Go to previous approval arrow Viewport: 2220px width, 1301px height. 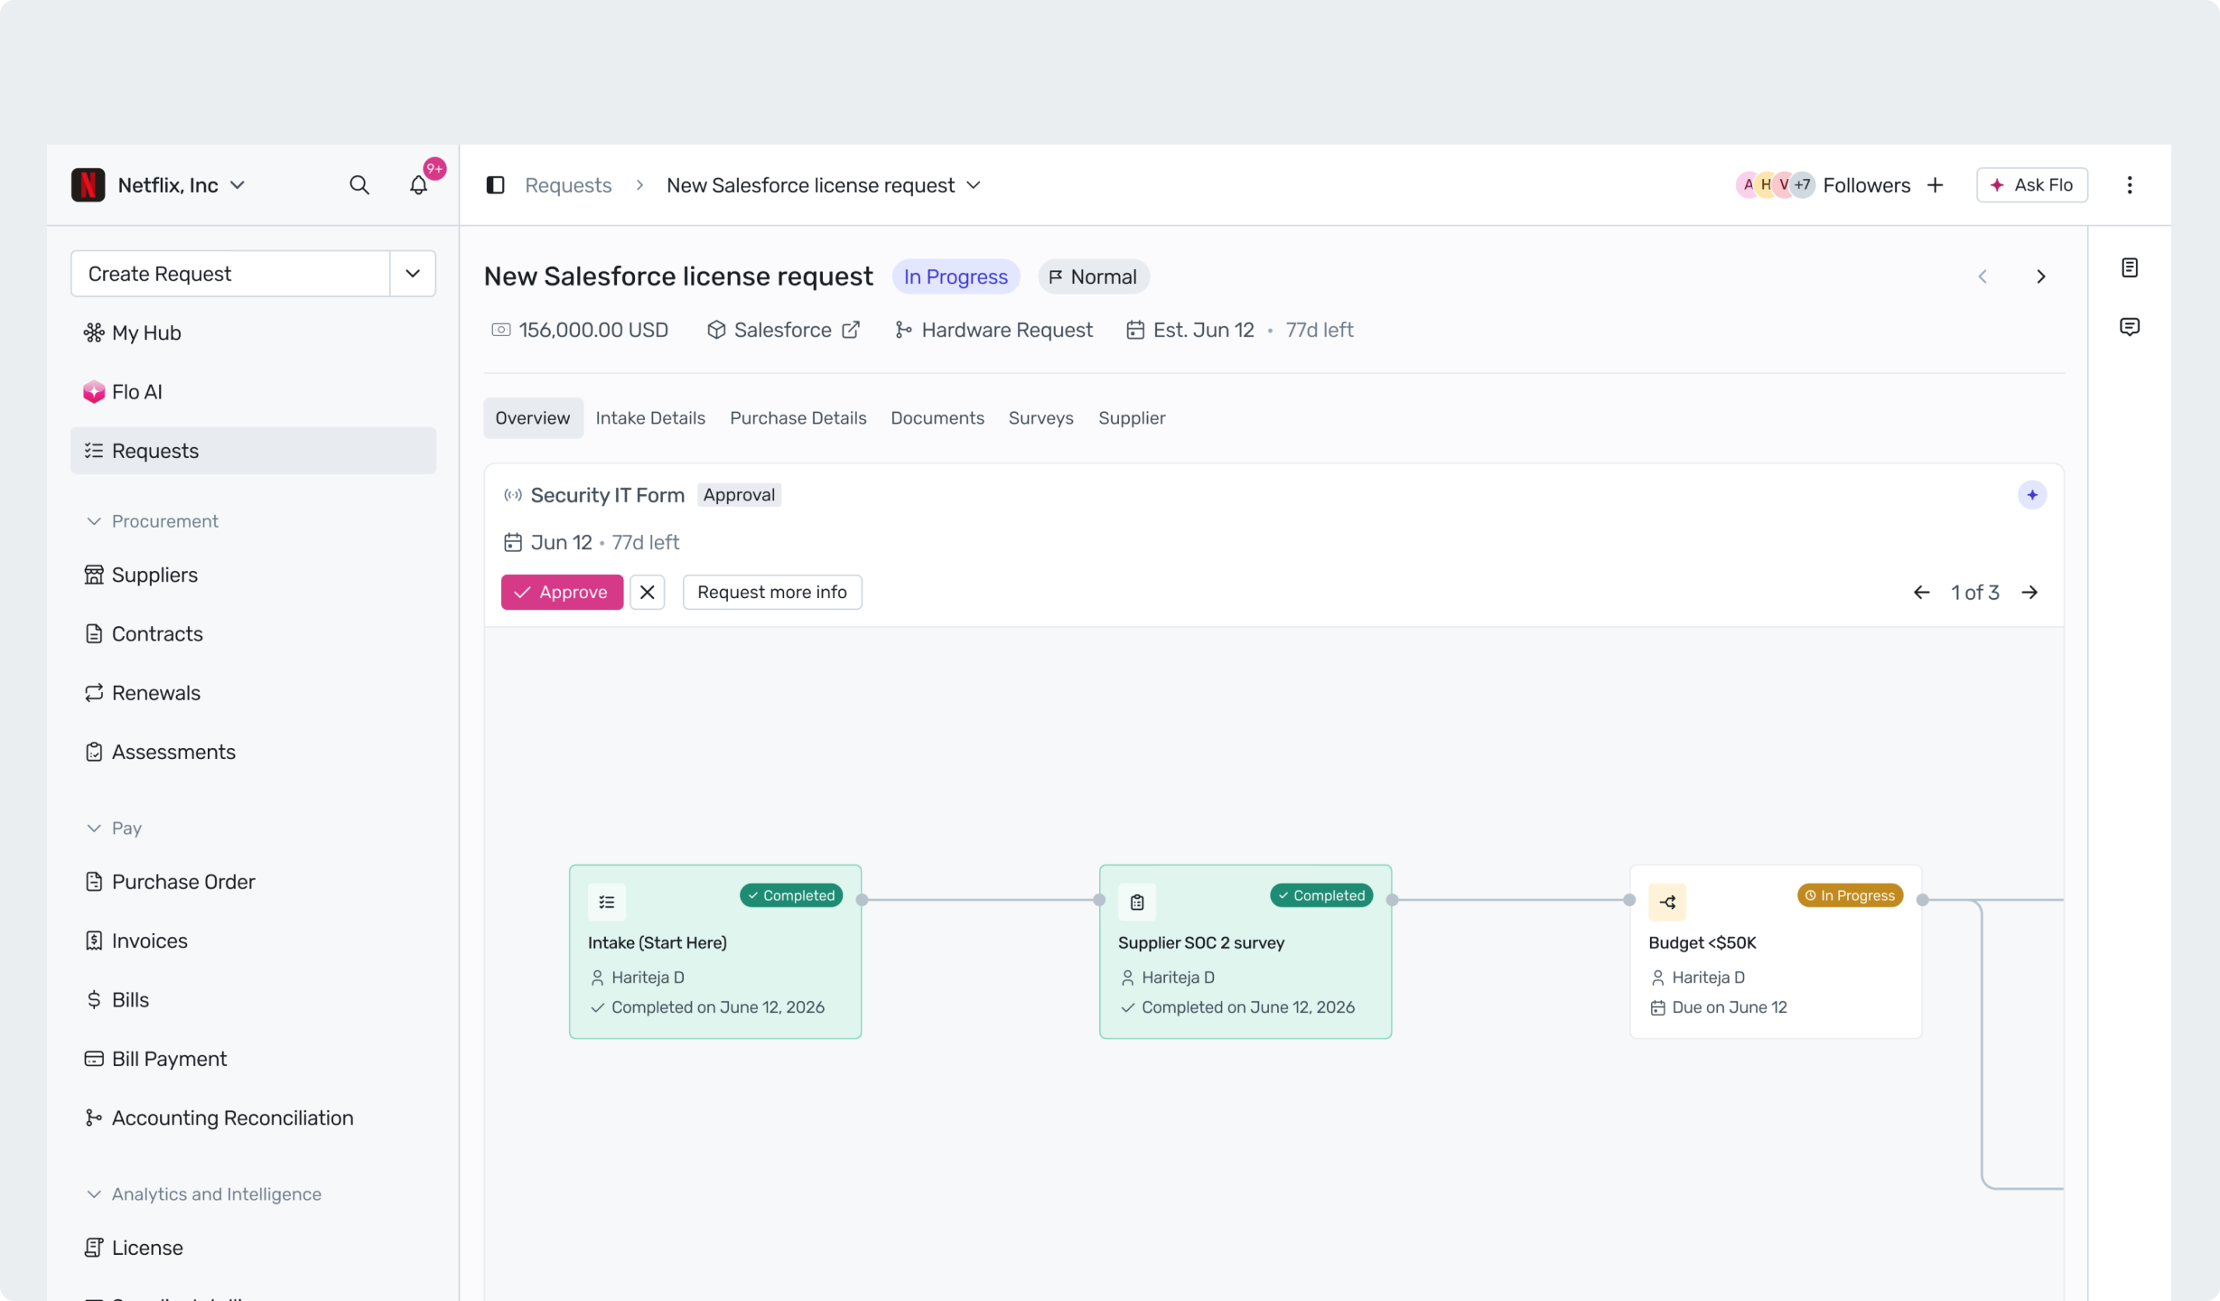click(x=1922, y=593)
